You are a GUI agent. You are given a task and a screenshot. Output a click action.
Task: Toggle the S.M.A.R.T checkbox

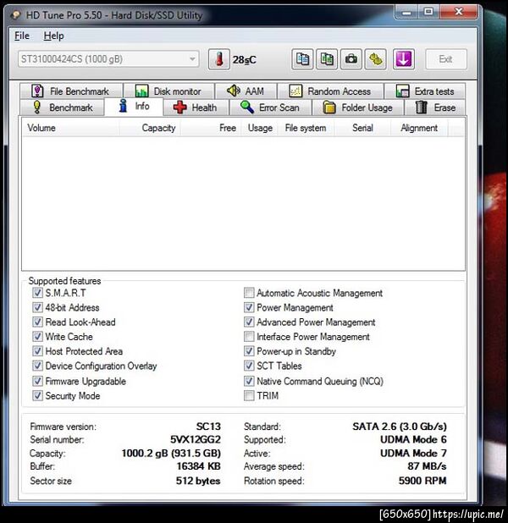click(x=37, y=293)
